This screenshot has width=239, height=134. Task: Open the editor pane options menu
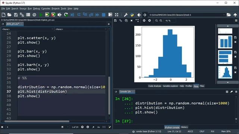[109, 24]
